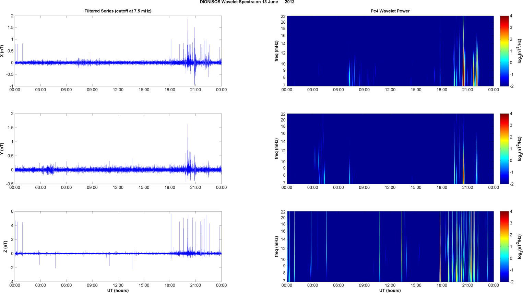
Task: Click the 18:00 tick under the bottom spectrogram
Action: [x=442, y=285]
